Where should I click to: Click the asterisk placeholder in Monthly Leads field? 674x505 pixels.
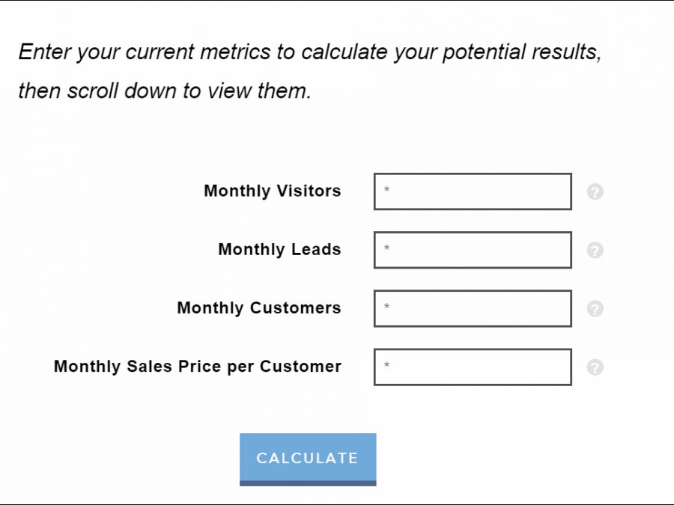click(386, 249)
